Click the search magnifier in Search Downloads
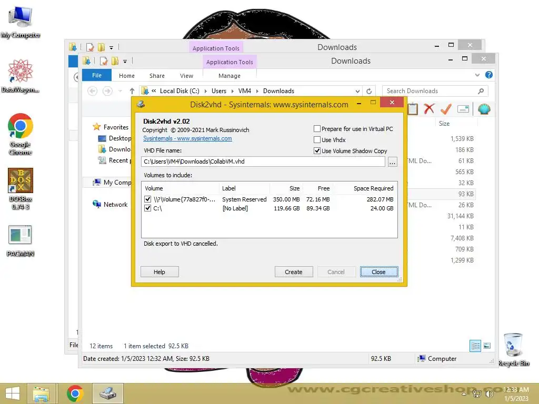The width and height of the screenshot is (539, 404). click(x=481, y=91)
